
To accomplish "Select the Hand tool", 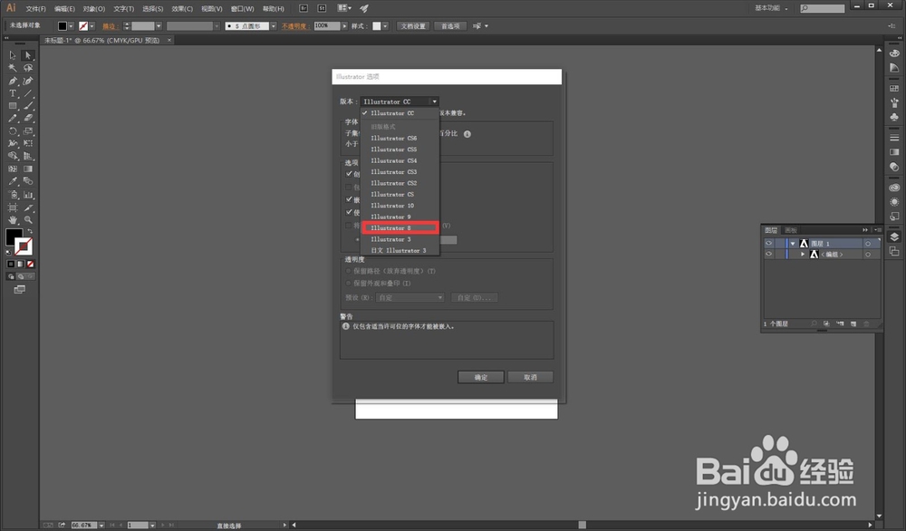I will tap(13, 220).
